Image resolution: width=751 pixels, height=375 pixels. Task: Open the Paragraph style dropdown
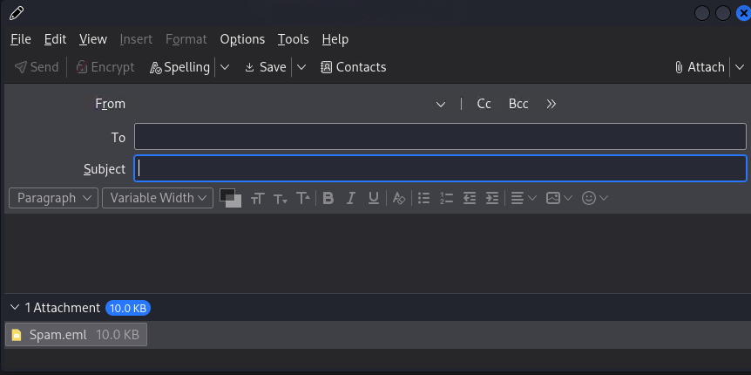pos(53,198)
